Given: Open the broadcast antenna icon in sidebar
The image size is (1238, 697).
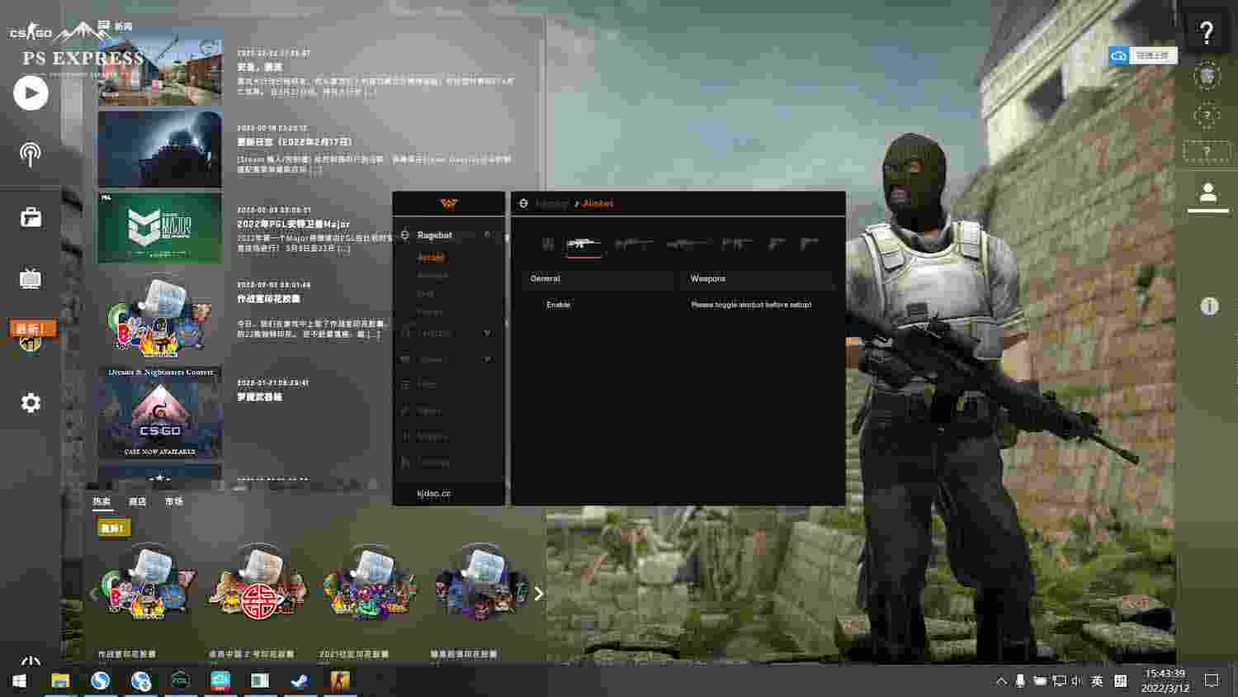Looking at the screenshot, I should 31,154.
